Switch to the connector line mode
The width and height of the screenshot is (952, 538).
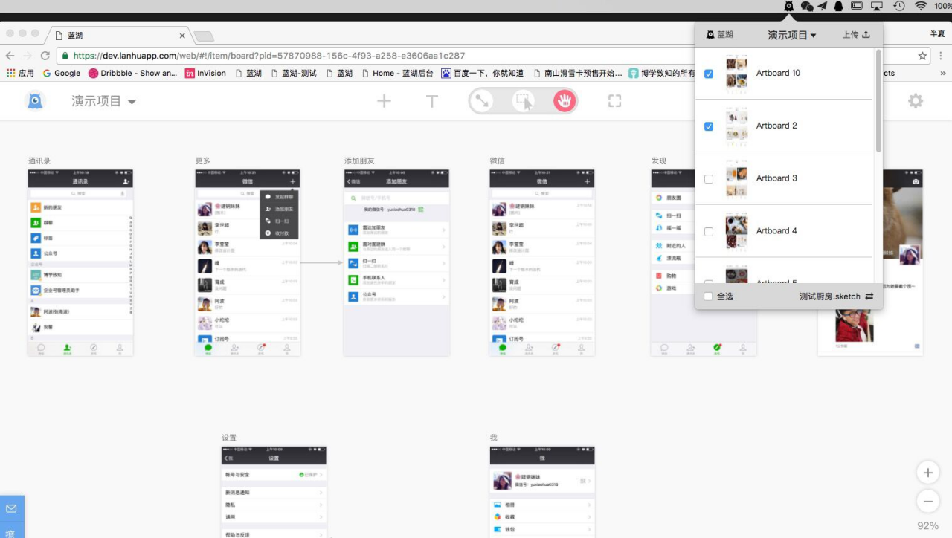coord(483,101)
